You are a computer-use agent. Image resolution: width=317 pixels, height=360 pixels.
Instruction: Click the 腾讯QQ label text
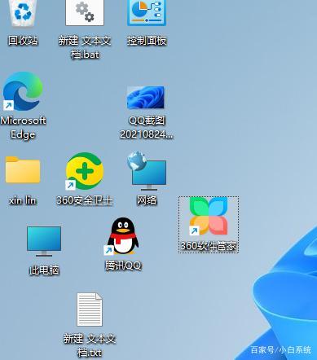[x=123, y=266]
